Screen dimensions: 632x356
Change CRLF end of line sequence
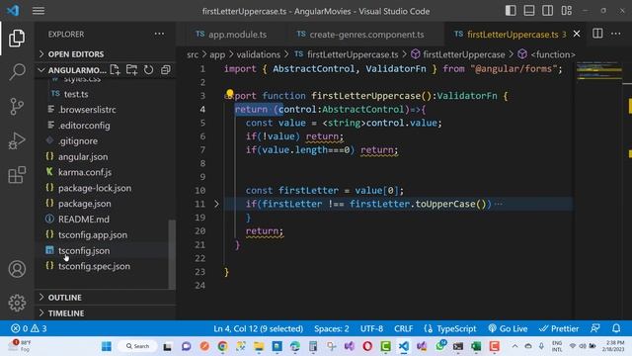click(403, 328)
